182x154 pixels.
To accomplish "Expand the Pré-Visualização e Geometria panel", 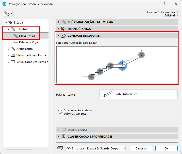I will click(117, 22).
